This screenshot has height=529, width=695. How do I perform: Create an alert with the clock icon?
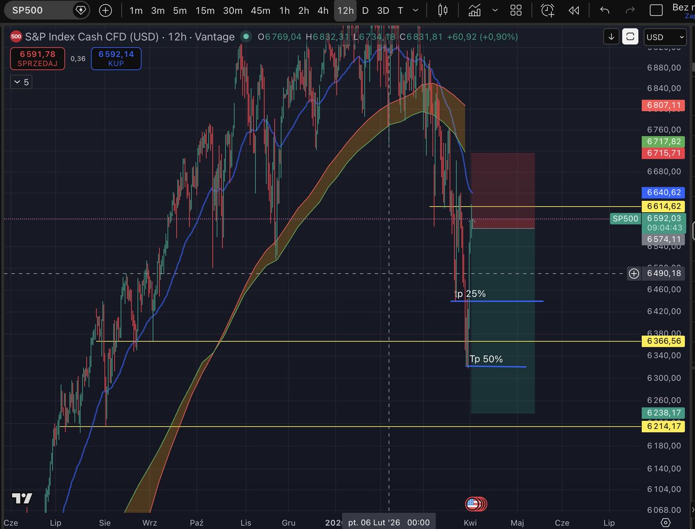point(547,10)
